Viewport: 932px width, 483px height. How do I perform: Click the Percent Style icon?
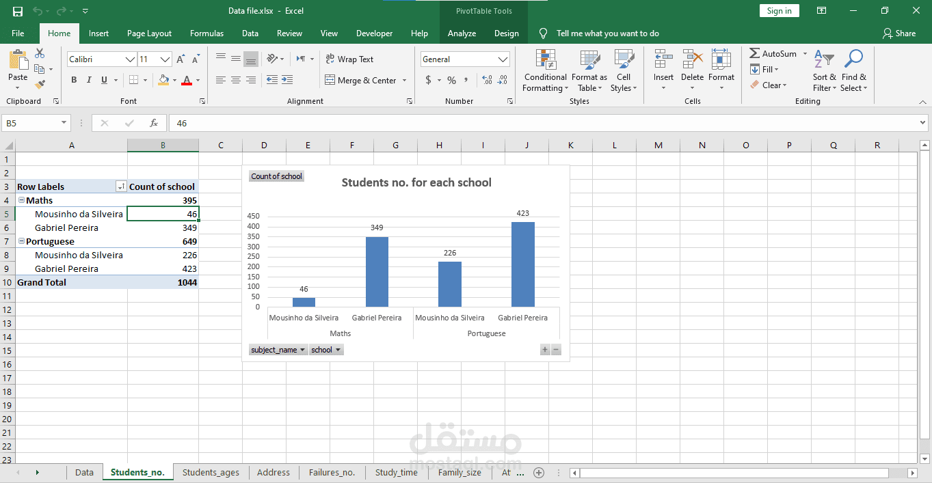pos(451,80)
